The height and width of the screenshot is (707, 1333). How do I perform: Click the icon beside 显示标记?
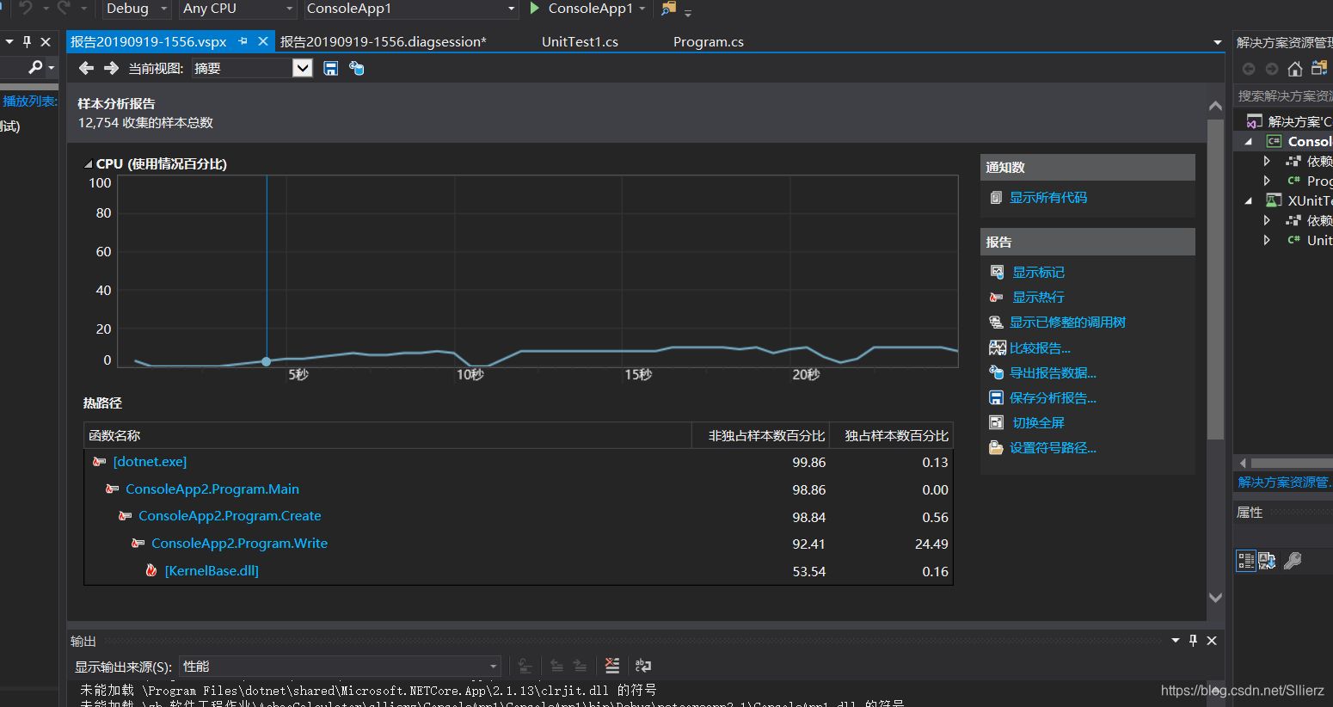[997, 272]
